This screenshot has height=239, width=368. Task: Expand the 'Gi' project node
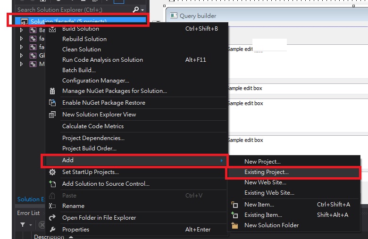21,55
